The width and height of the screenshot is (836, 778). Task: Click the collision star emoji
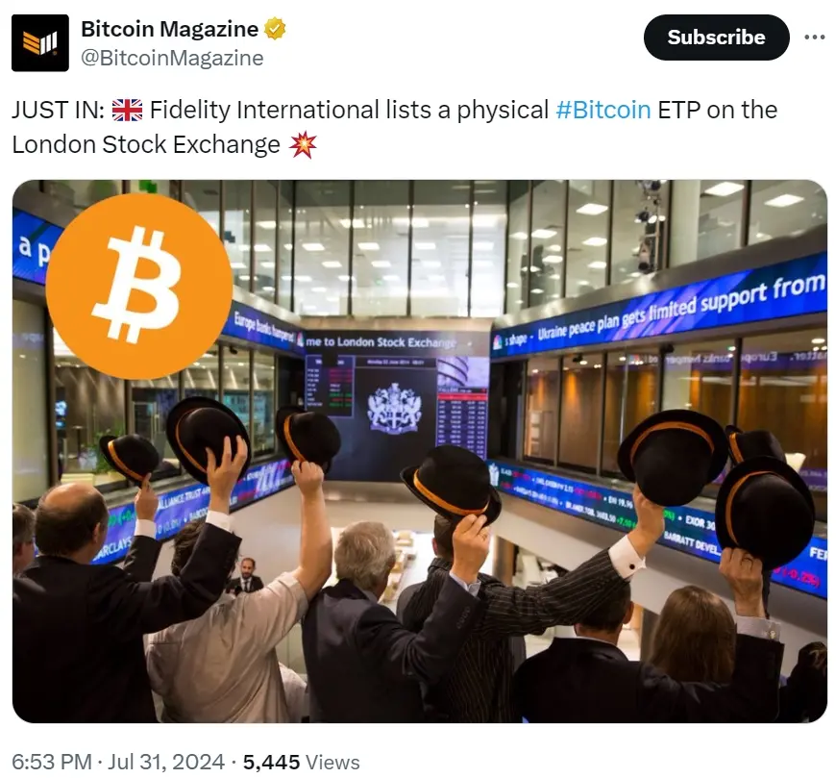(x=303, y=144)
